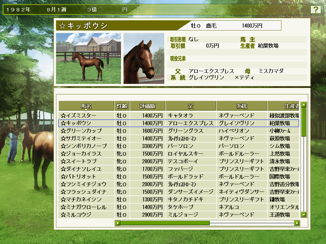This screenshot has width=326, height=244.
Task: Click the foal full-body paddock image
Action: click(88, 58)
